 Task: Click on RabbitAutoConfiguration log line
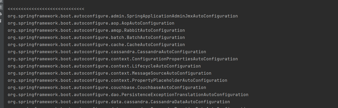point(96,30)
